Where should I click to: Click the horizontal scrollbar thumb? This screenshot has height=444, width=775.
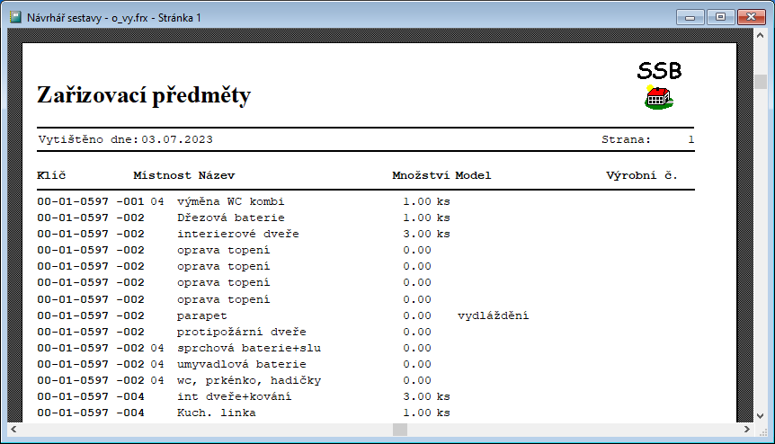click(x=399, y=430)
